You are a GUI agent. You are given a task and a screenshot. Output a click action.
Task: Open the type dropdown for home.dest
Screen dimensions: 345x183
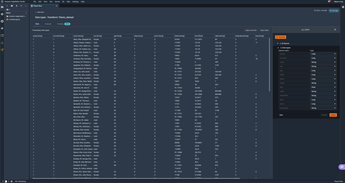(x=323, y=108)
